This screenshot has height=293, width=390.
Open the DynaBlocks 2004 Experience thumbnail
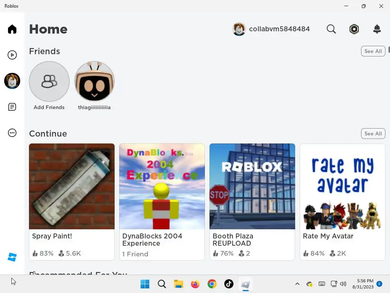[x=162, y=186]
